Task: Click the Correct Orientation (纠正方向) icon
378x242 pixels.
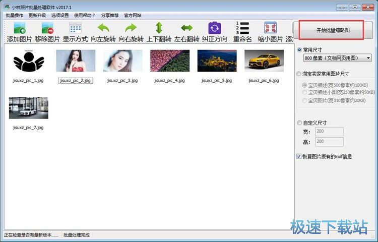Action: click(x=215, y=28)
